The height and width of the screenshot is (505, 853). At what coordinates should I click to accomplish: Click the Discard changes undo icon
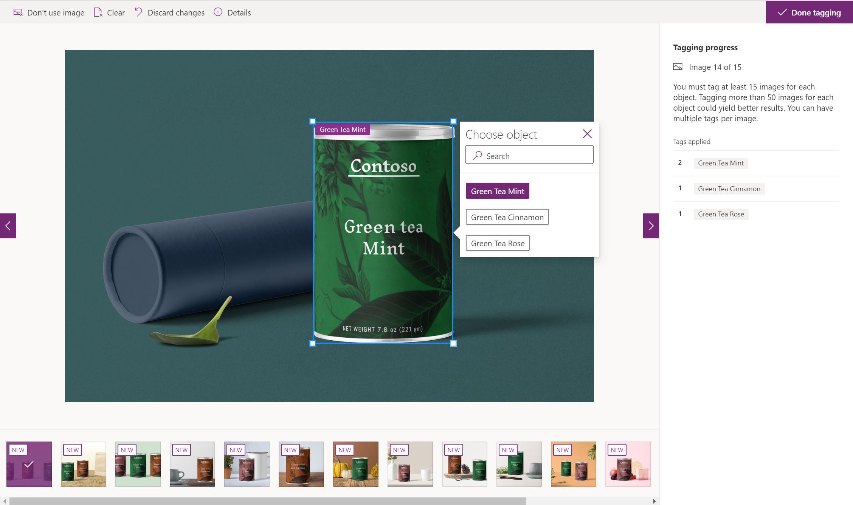[138, 12]
